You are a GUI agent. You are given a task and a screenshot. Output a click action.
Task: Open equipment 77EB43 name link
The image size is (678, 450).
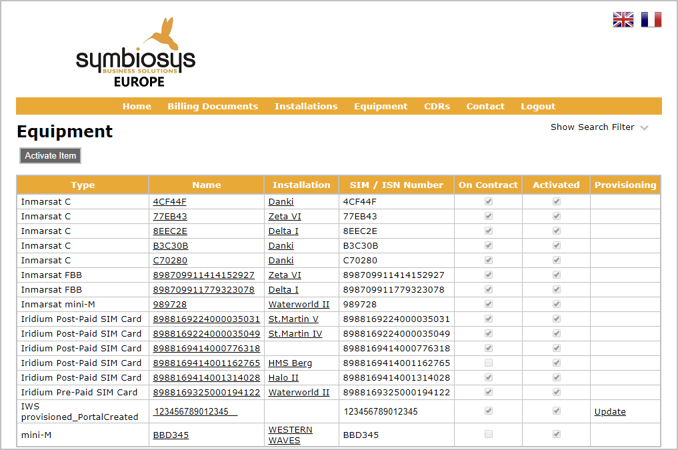tap(170, 216)
